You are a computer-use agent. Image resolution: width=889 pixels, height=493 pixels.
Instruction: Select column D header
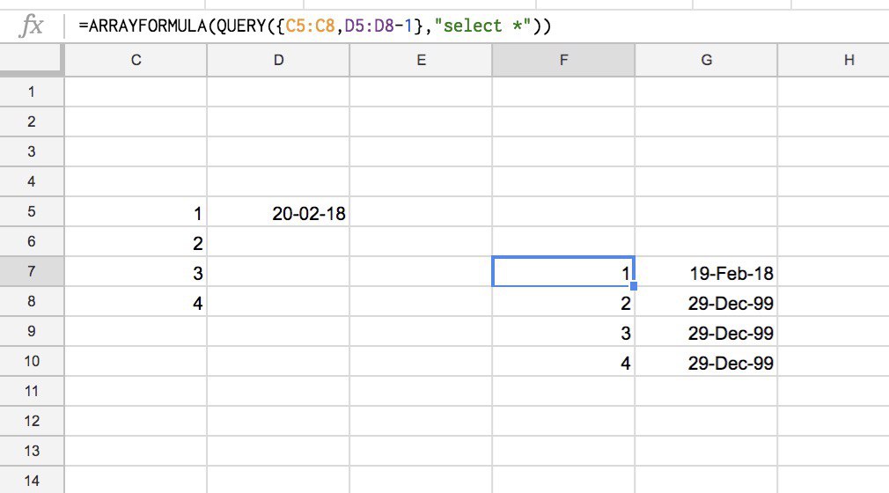[278, 60]
